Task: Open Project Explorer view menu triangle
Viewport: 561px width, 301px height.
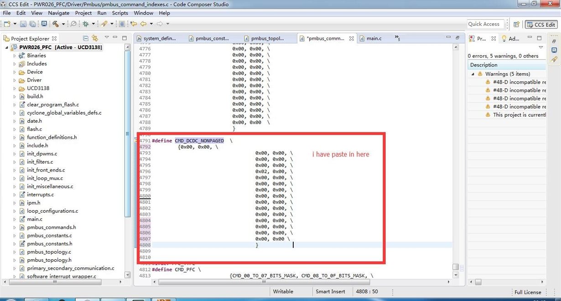Action: 107,37
